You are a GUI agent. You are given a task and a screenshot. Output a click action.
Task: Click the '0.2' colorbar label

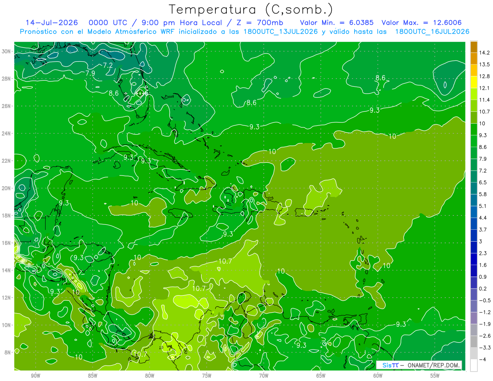[483, 289]
